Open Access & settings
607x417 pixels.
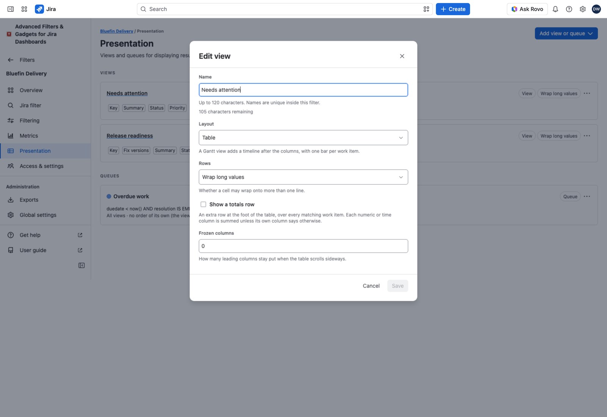tap(46, 166)
